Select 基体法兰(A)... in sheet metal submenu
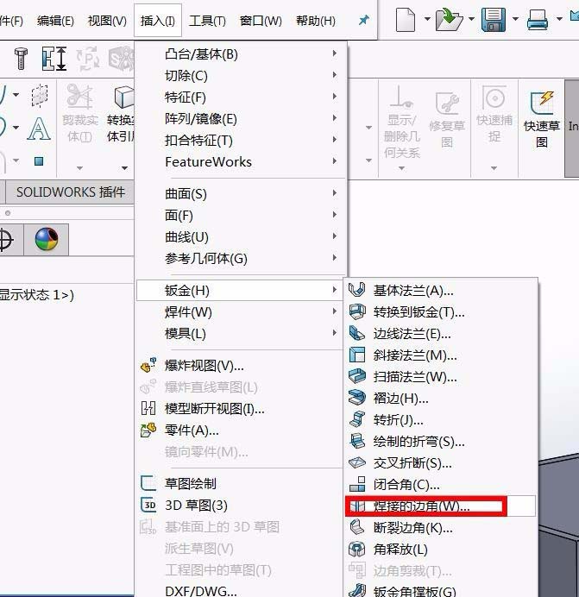 click(441, 291)
